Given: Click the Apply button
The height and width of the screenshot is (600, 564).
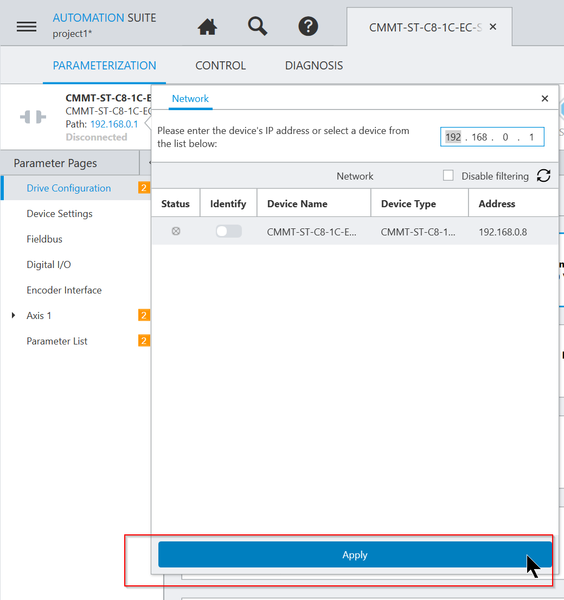Looking at the screenshot, I should [355, 554].
